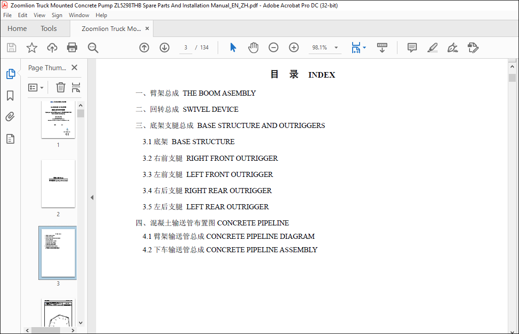Click the thumbnail panel page-split icon
The width and height of the screenshot is (519, 334).
76,87
